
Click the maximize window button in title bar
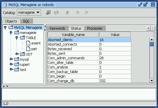click(146, 5)
